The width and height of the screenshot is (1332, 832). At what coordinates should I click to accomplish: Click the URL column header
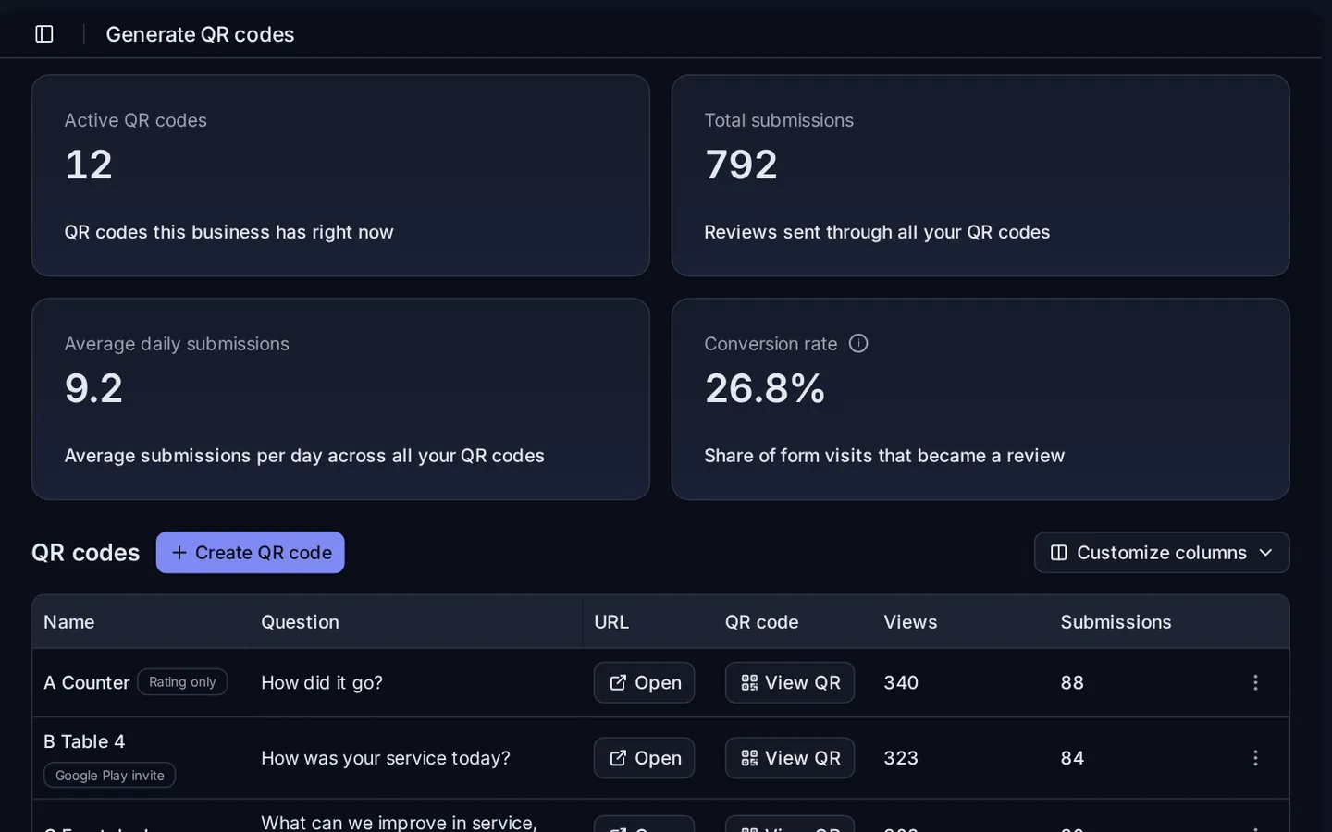pos(611,622)
